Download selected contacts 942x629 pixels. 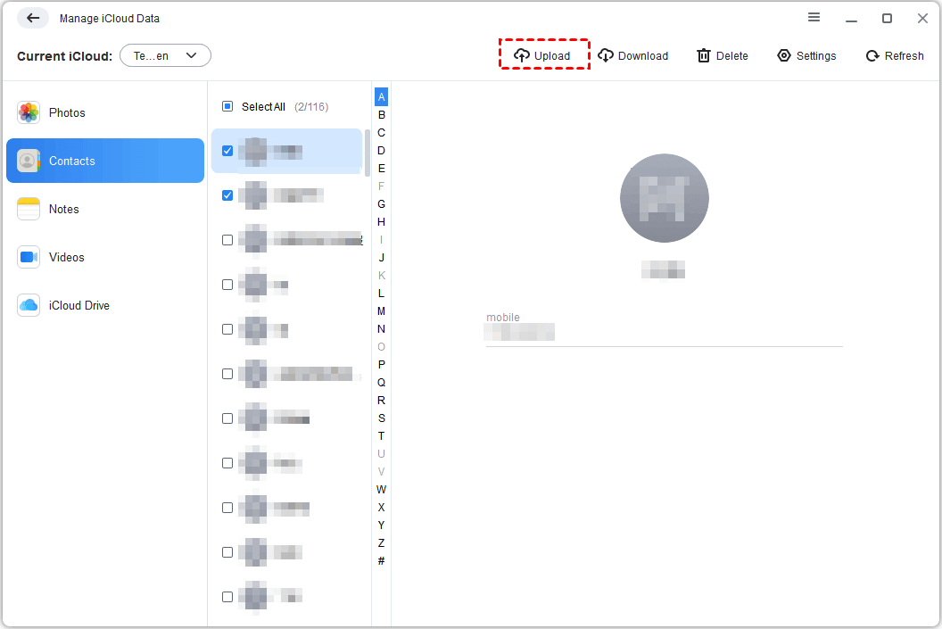click(x=633, y=56)
